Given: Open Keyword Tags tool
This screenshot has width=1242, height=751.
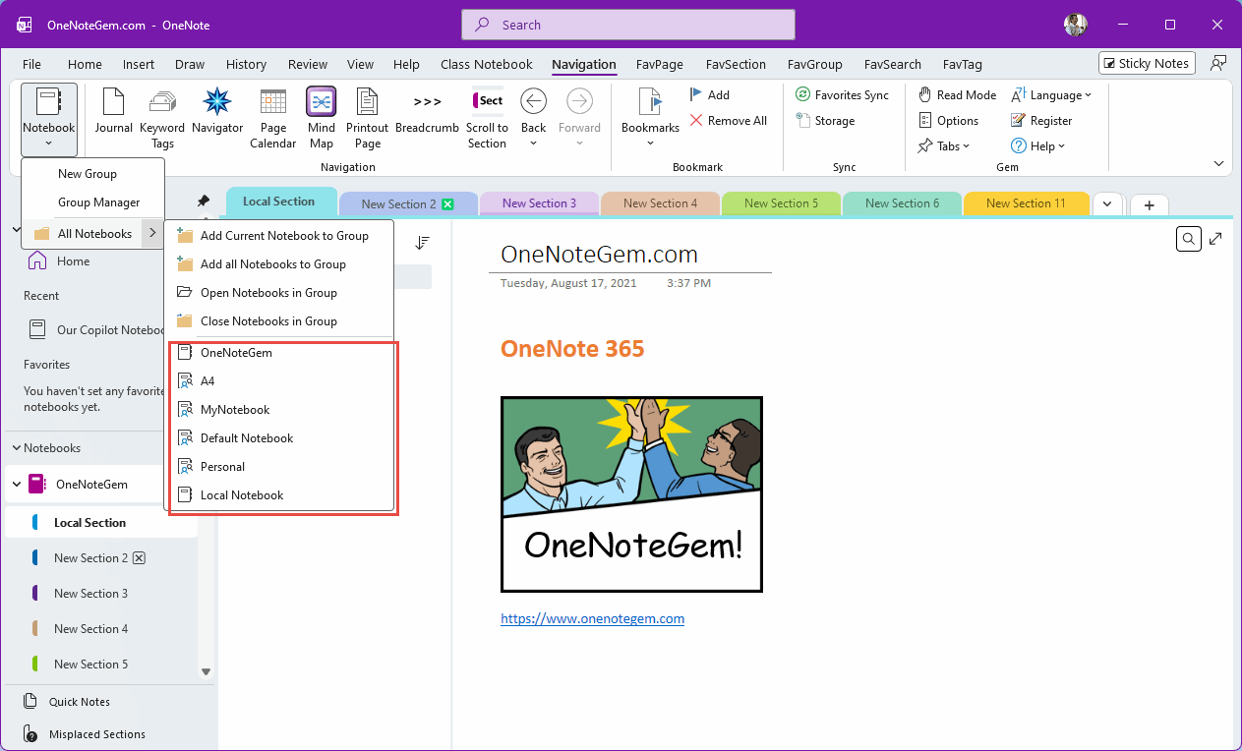Looking at the screenshot, I should pyautogui.click(x=162, y=116).
